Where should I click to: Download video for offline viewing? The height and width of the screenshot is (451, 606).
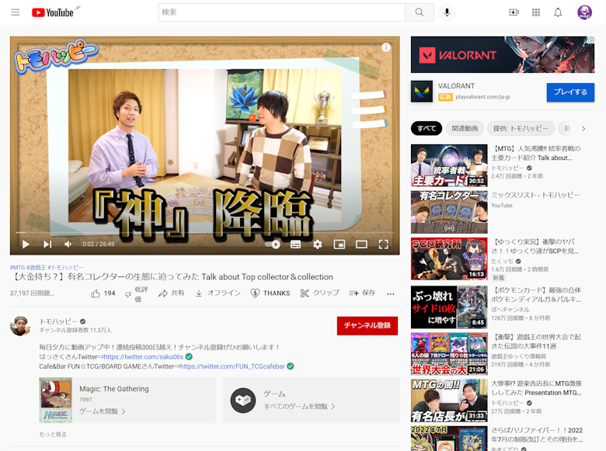pos(218,293)
